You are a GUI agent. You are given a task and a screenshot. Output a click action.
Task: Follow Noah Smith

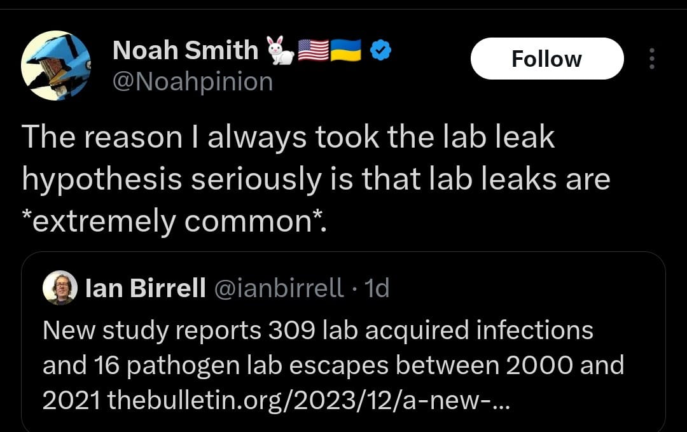(x=547, y=59)
